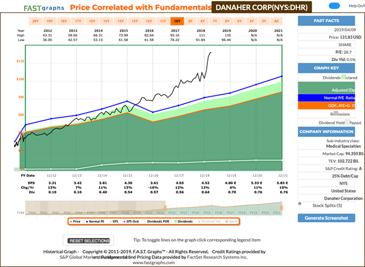The image size is (365, 267).
Task: Toggle the Normal PE legend item
Action: click(95, 222)
